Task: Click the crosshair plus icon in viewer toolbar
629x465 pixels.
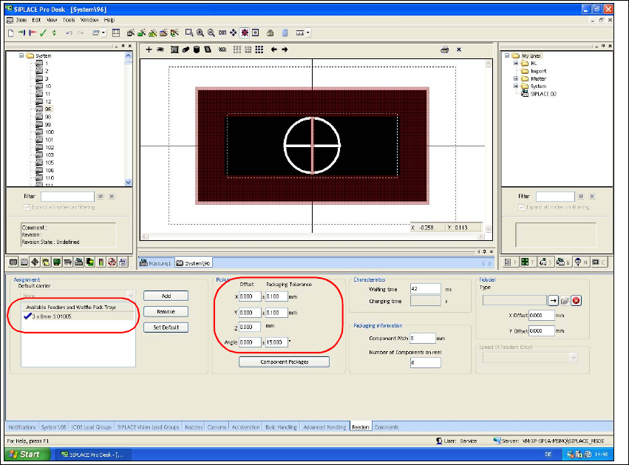Action: [149, 50]
